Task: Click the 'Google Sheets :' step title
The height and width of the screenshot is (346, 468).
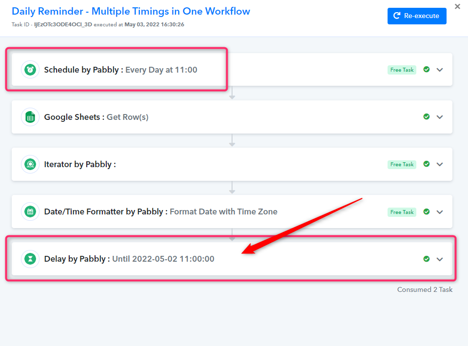Action: (74, 117)
